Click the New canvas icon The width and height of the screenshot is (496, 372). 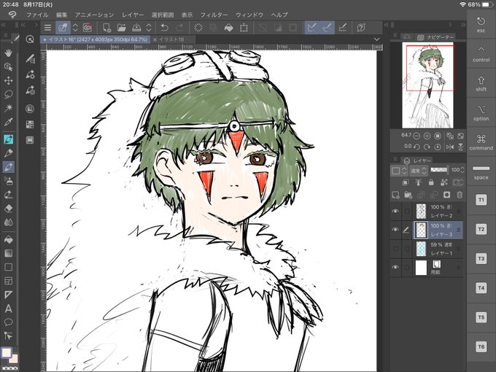[106, 28]
